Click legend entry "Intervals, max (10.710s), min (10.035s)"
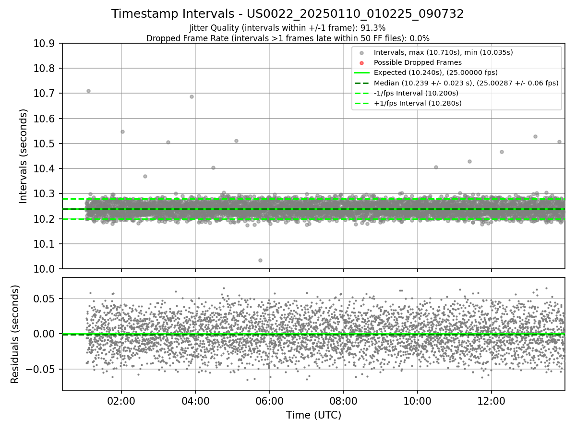The image size is (576, 432). coord(443,52)
